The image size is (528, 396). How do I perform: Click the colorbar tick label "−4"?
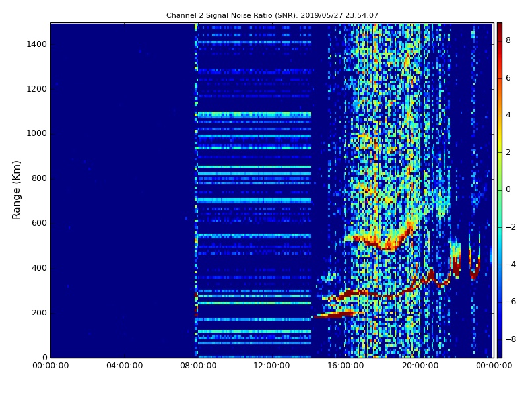pos(511,265)
